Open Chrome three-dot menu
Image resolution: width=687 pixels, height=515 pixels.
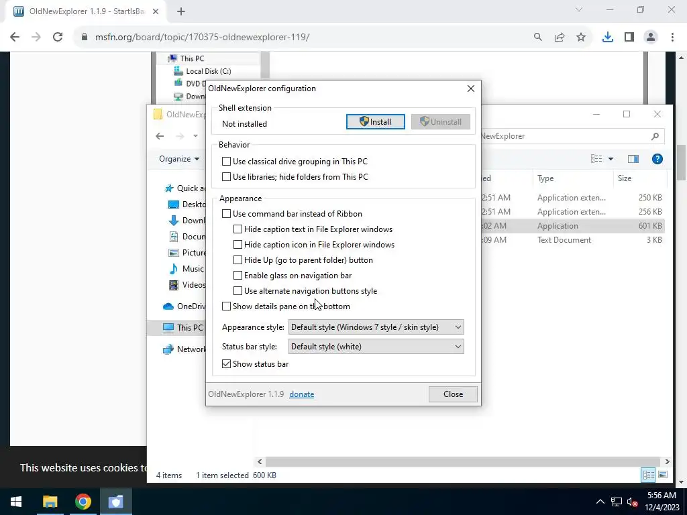pos(672,38)
